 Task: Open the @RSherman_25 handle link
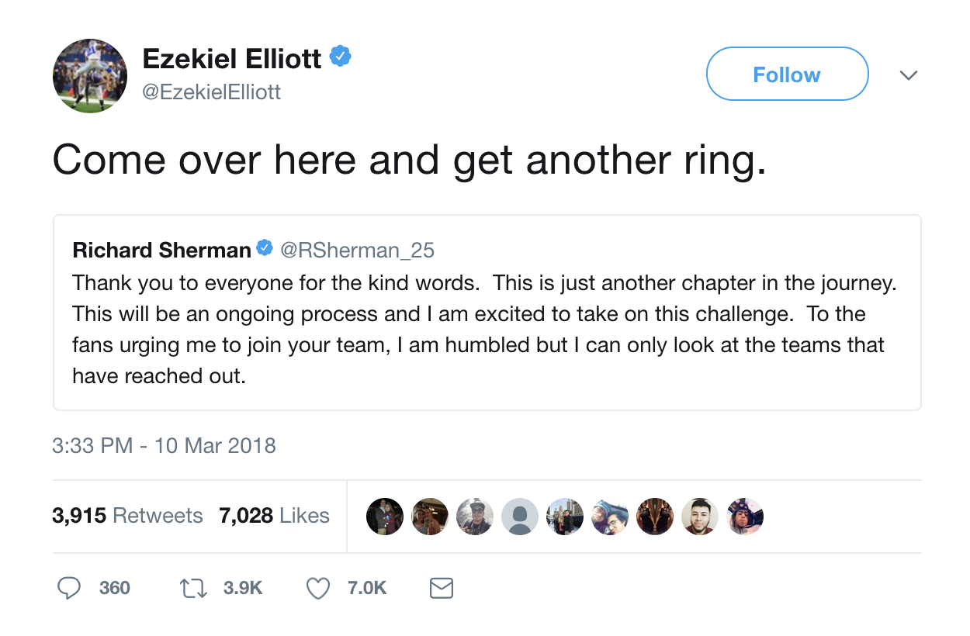coord(357,250)
